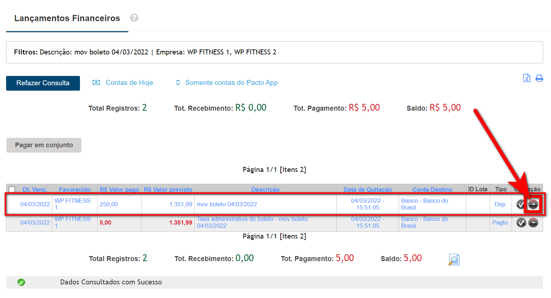This screenshot has height=298, width=551.
Task: Sort by R$ Valor pago column
Action: [x=119, y=189]
